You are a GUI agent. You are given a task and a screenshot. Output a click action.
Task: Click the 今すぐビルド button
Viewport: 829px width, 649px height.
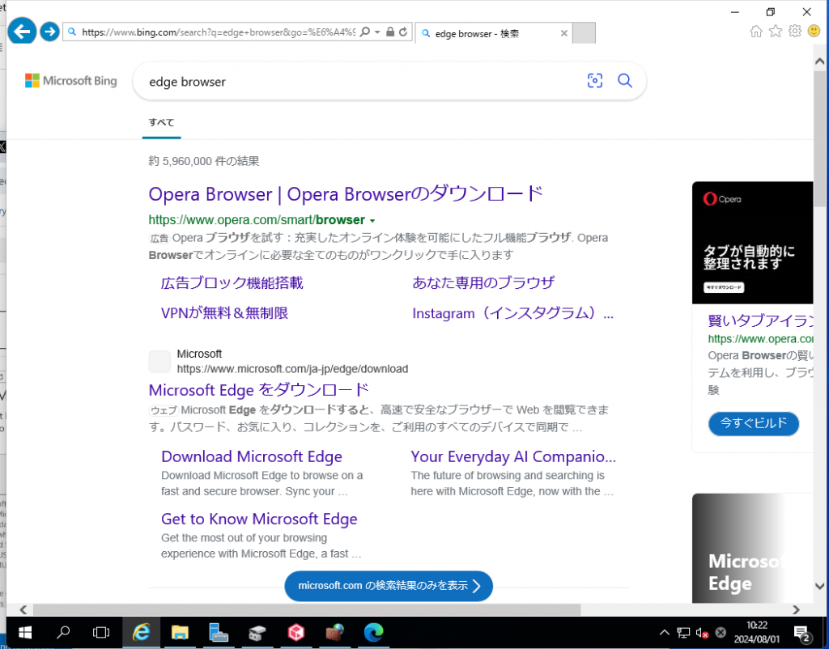(754, 423)
